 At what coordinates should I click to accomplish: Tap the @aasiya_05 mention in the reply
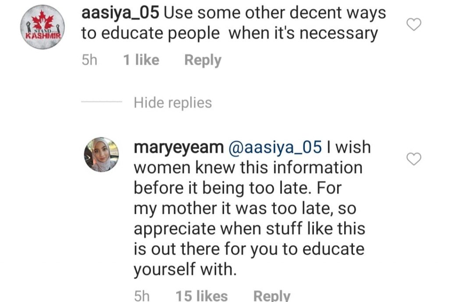275,147
